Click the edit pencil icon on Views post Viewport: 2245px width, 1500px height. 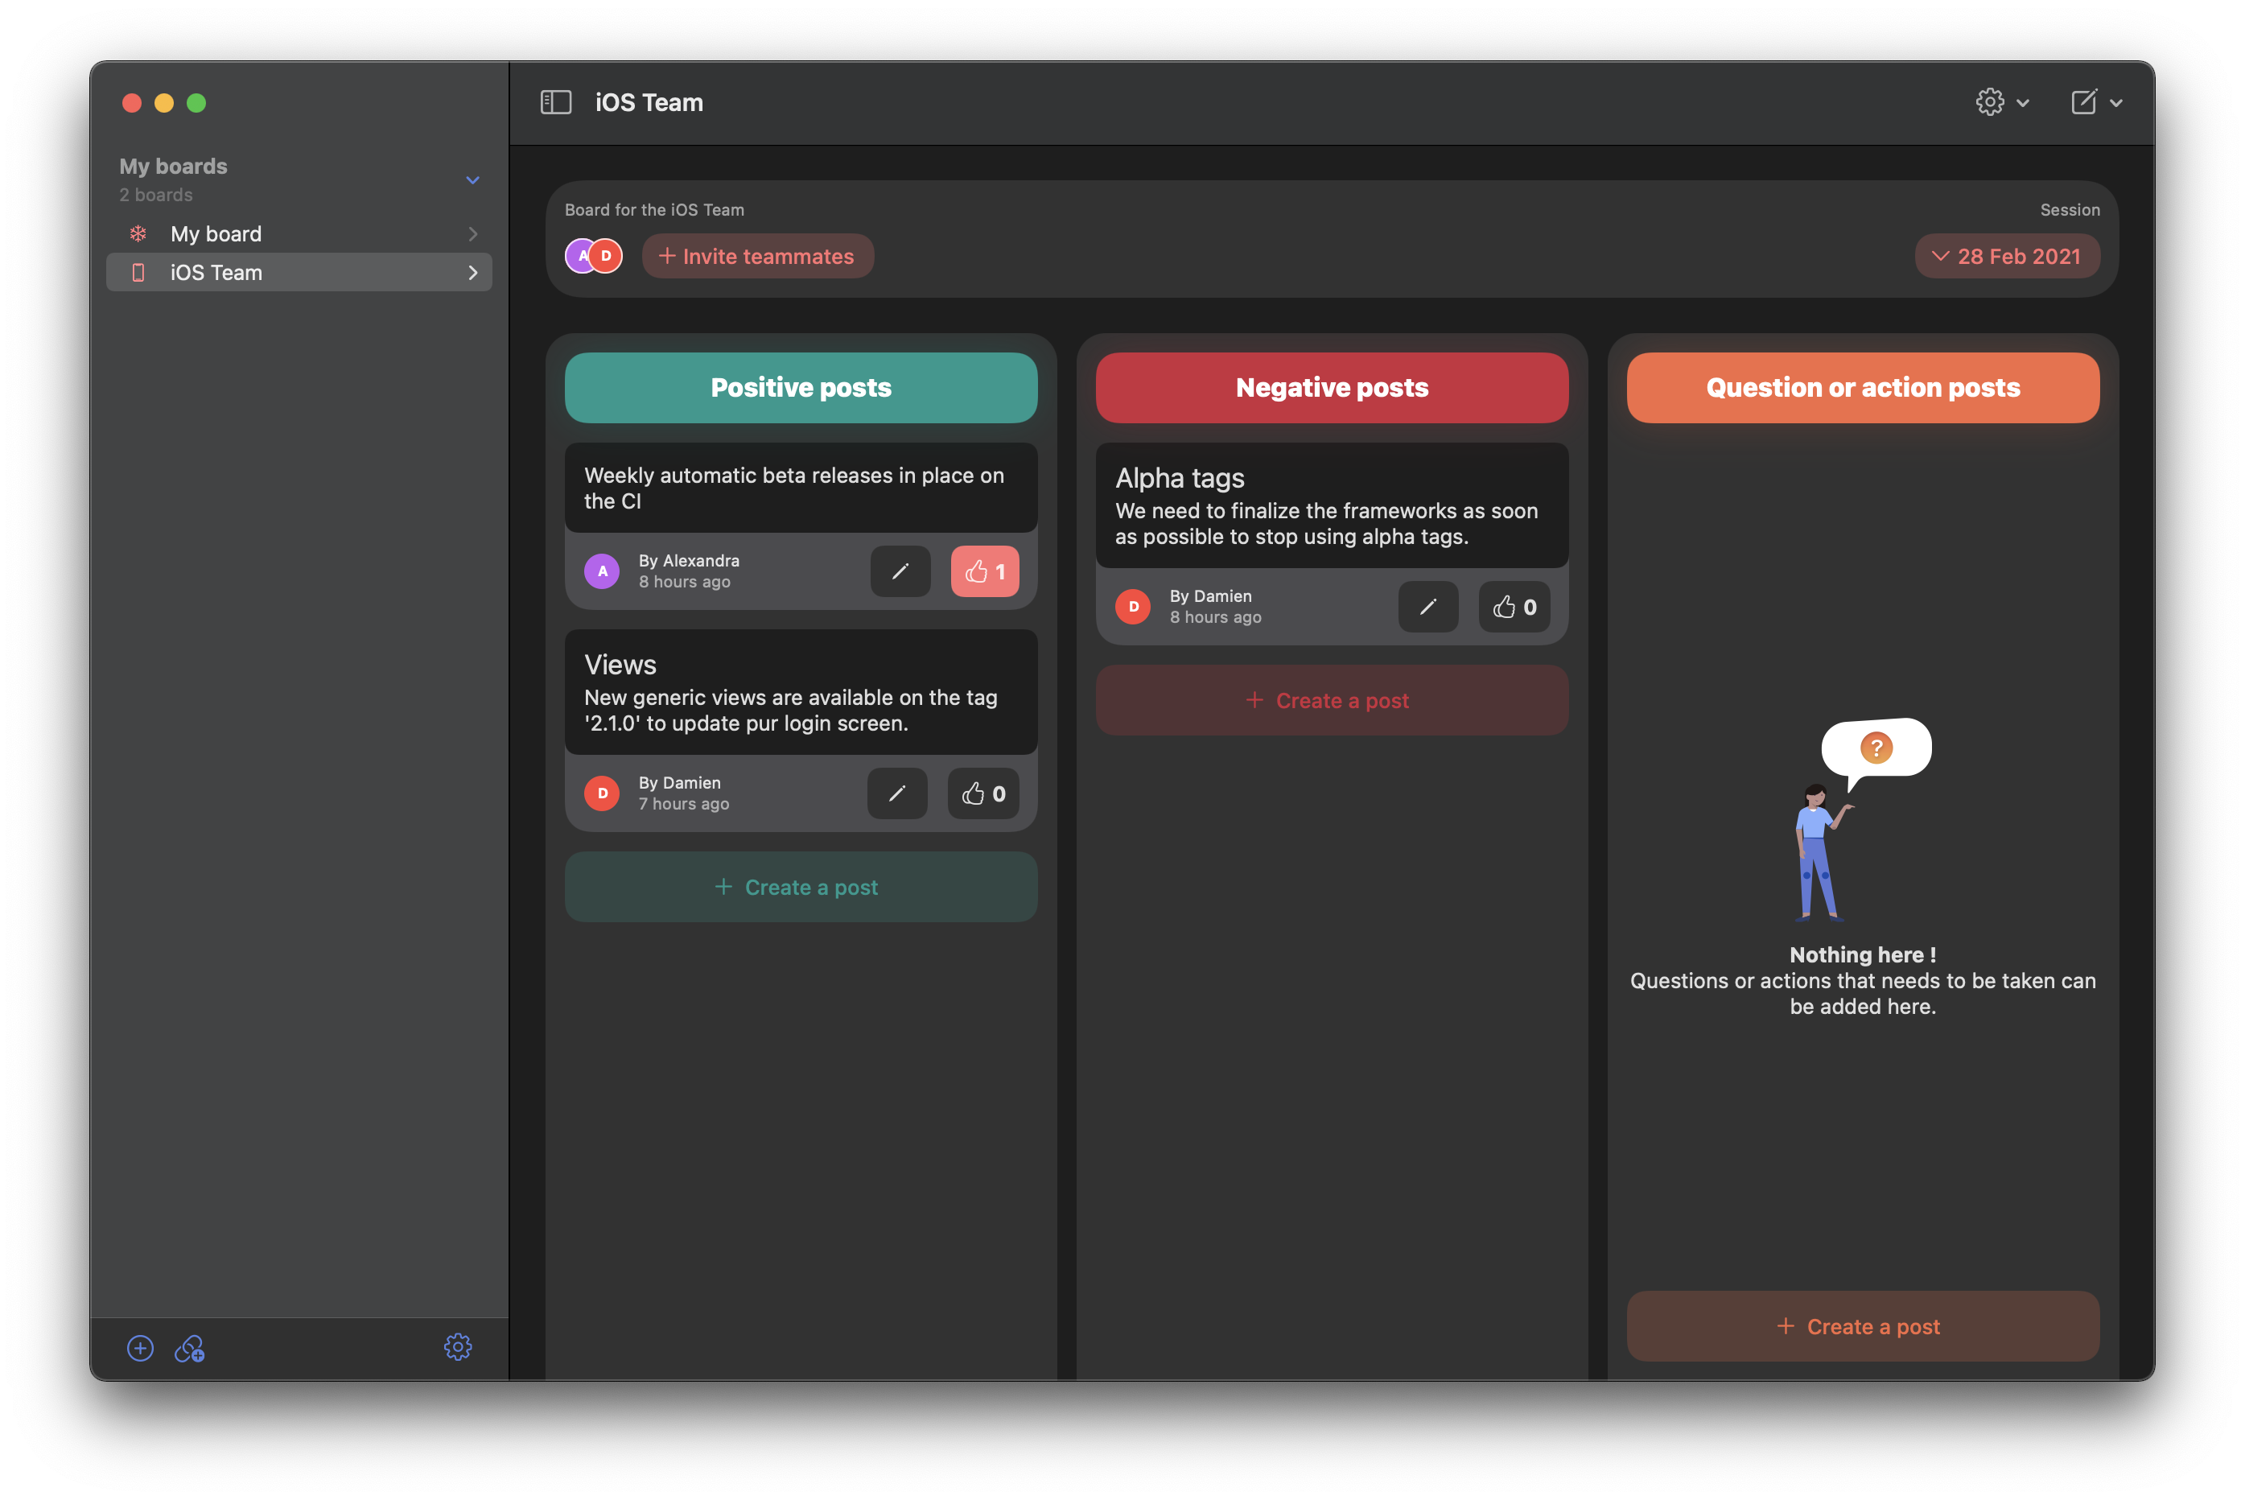896,792
